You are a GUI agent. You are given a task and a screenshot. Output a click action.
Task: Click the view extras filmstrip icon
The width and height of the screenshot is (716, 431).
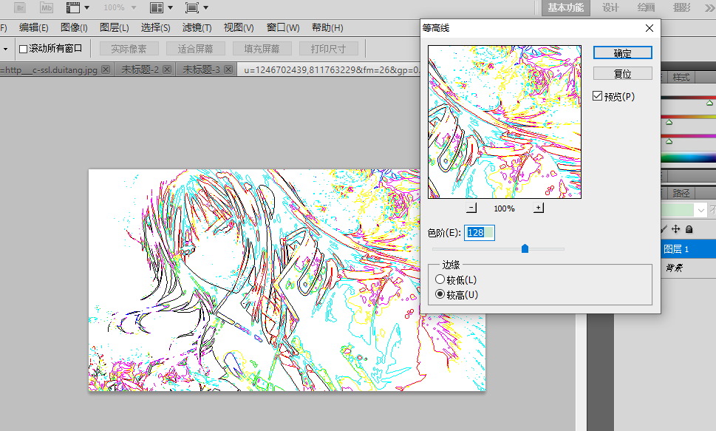click(72, 8)
